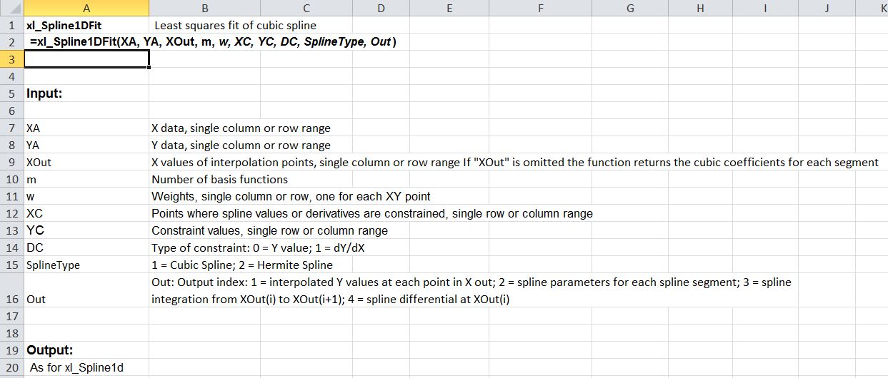Select column F header

point(540,8)
